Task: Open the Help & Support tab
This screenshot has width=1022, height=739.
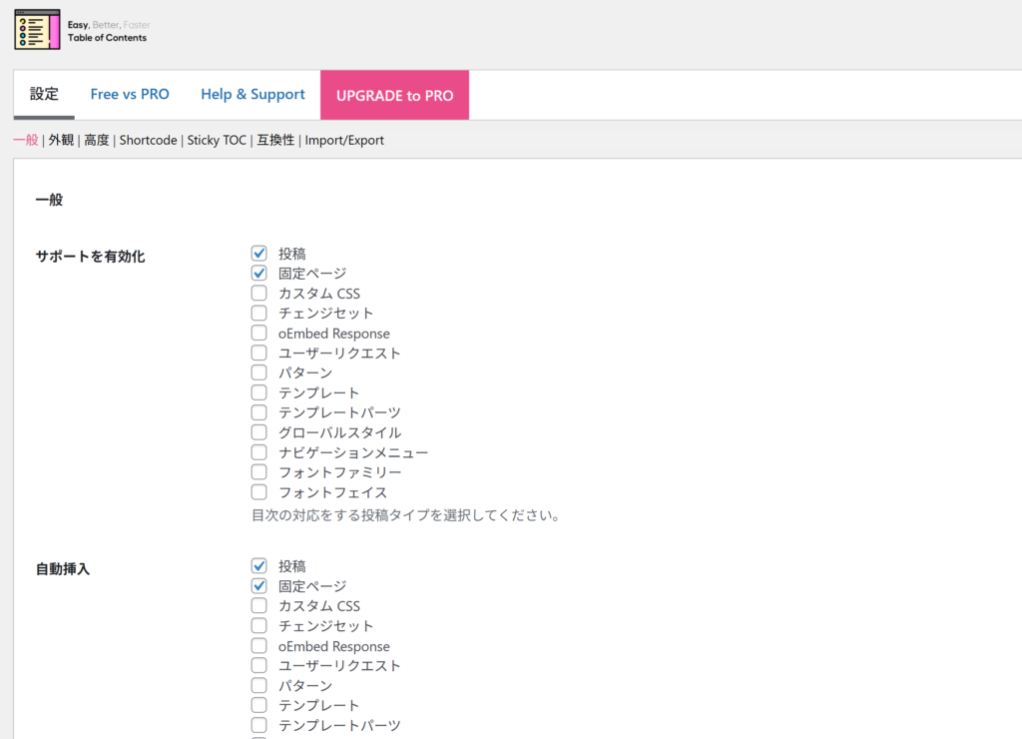Action: 253,95
